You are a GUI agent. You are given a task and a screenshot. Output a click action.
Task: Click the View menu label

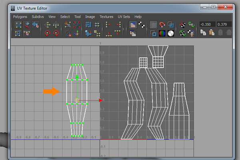coord(52,17)
